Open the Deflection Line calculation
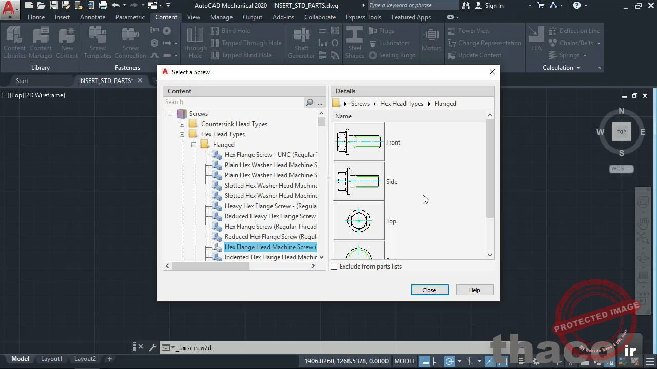This screenshot has height=369, width=657. click(x=574, y=31)
